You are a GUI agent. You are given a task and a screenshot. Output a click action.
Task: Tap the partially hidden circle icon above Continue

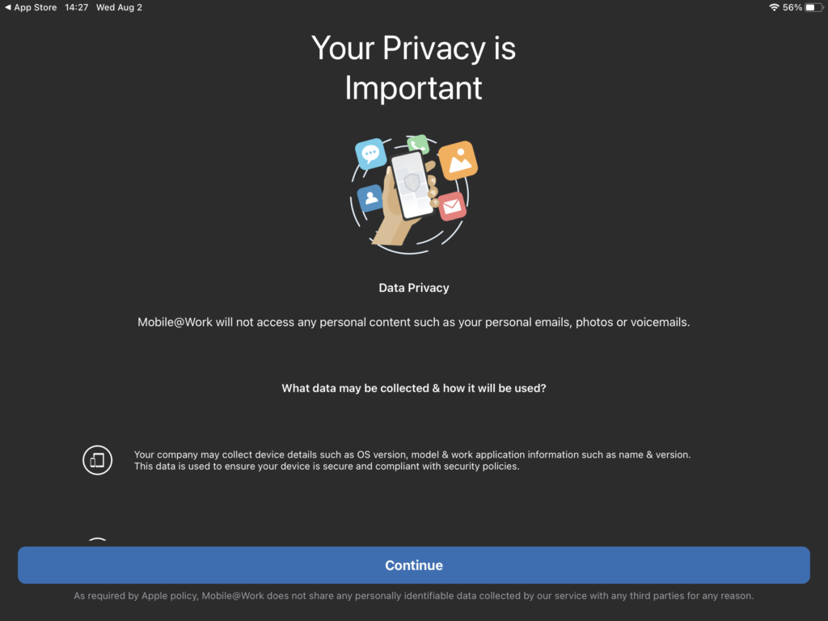tap(97, 541)
